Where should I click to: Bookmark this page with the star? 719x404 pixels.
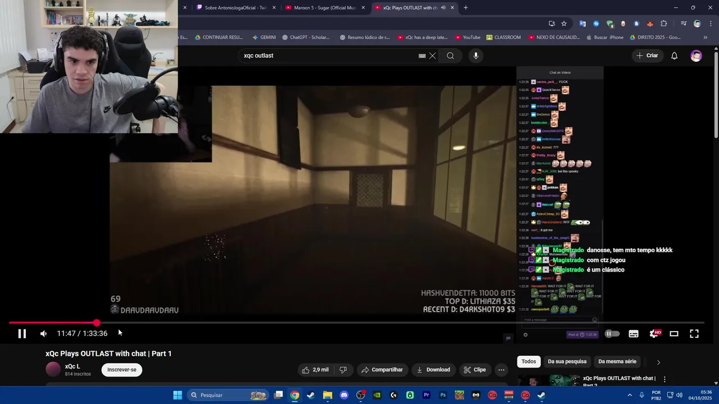tap(564, 24)
